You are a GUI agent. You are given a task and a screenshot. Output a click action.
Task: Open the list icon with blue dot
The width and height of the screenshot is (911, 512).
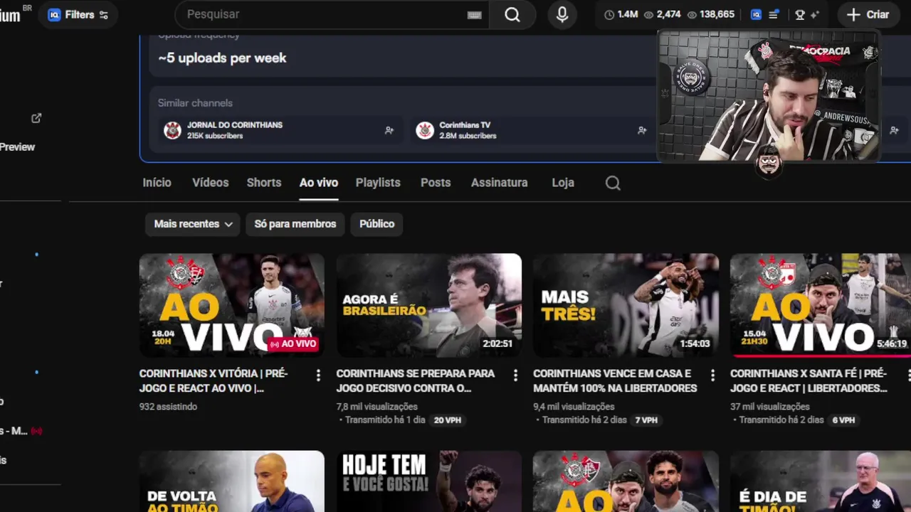(774, 14)
